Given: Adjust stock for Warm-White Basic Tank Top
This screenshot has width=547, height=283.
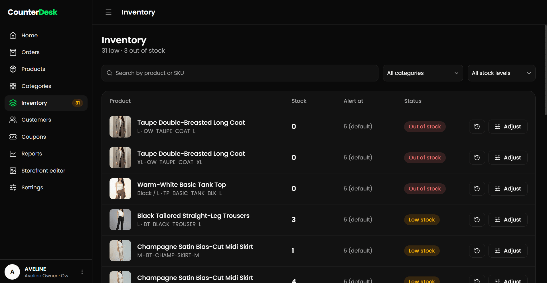Looking at the screenshot, I should pyautogui.click(x=508, y=189).
